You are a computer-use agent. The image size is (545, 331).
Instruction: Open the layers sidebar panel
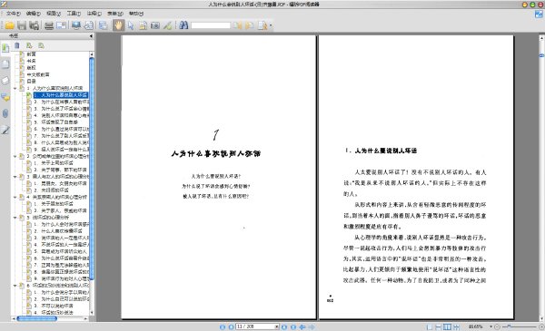[x=5, y=81]
